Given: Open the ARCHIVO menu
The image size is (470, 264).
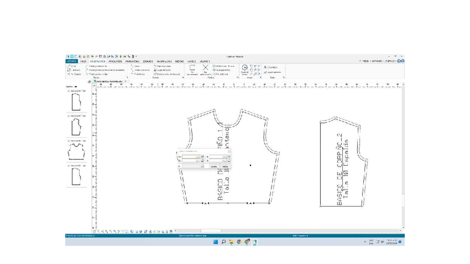Looking at the screenshot, I should [71, 61].
